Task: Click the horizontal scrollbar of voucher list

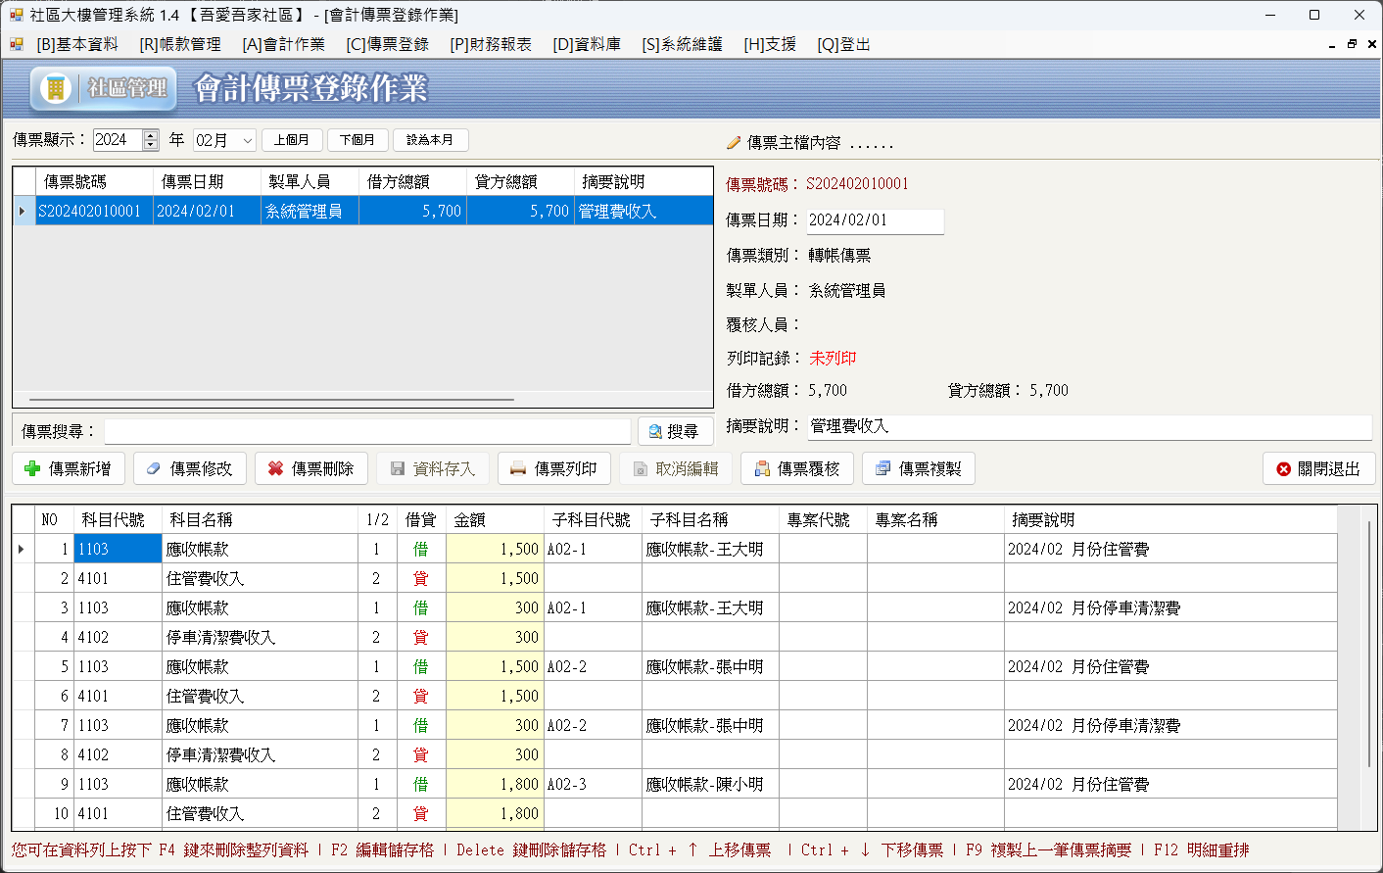Action: tap(271, 400)
